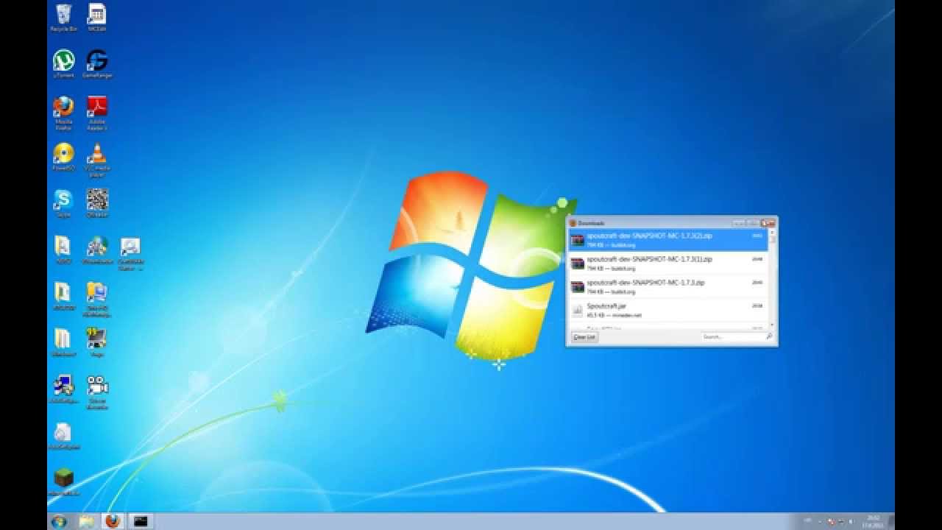Select the QR code image icon
This screenshot has width=942, height=530.
click(x=96, y=202)
